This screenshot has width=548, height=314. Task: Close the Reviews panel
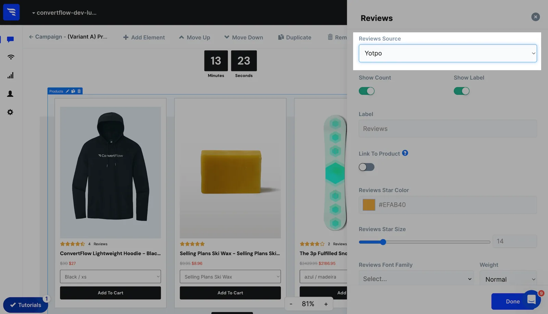[536, 17]
